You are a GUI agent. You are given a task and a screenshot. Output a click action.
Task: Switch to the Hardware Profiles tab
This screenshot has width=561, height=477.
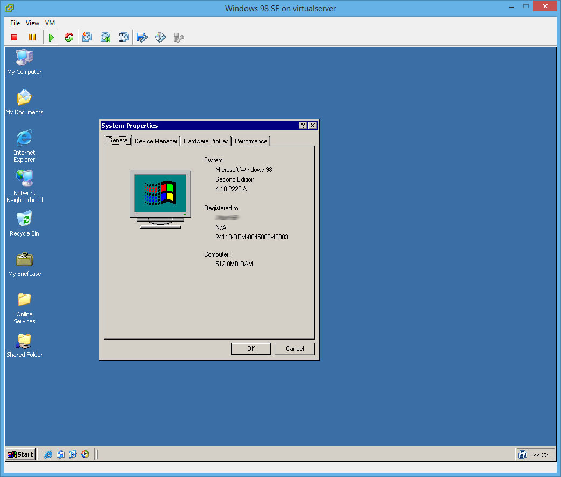206,141
